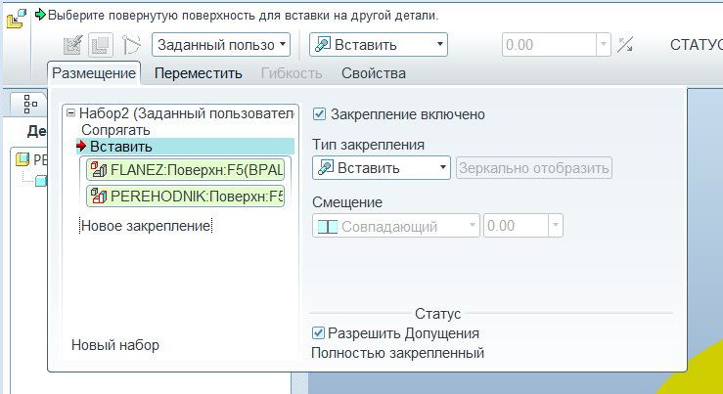
Task: Click the flip constraint orientation icon
Action: pyautogui.click(x=625, y=45)
